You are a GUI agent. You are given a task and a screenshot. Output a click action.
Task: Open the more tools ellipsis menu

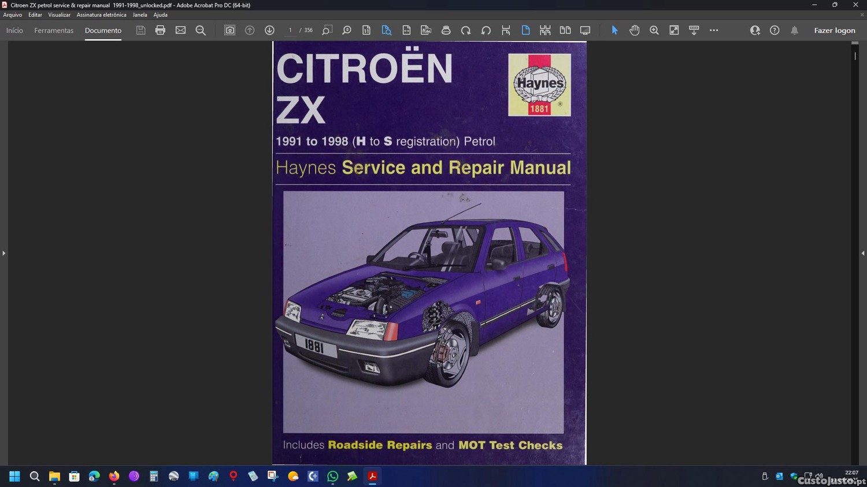(714, 31)
